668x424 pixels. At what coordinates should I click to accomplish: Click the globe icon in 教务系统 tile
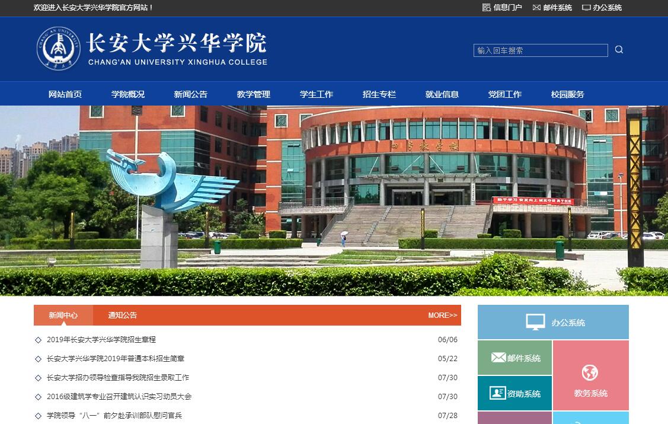coord(590,372)
